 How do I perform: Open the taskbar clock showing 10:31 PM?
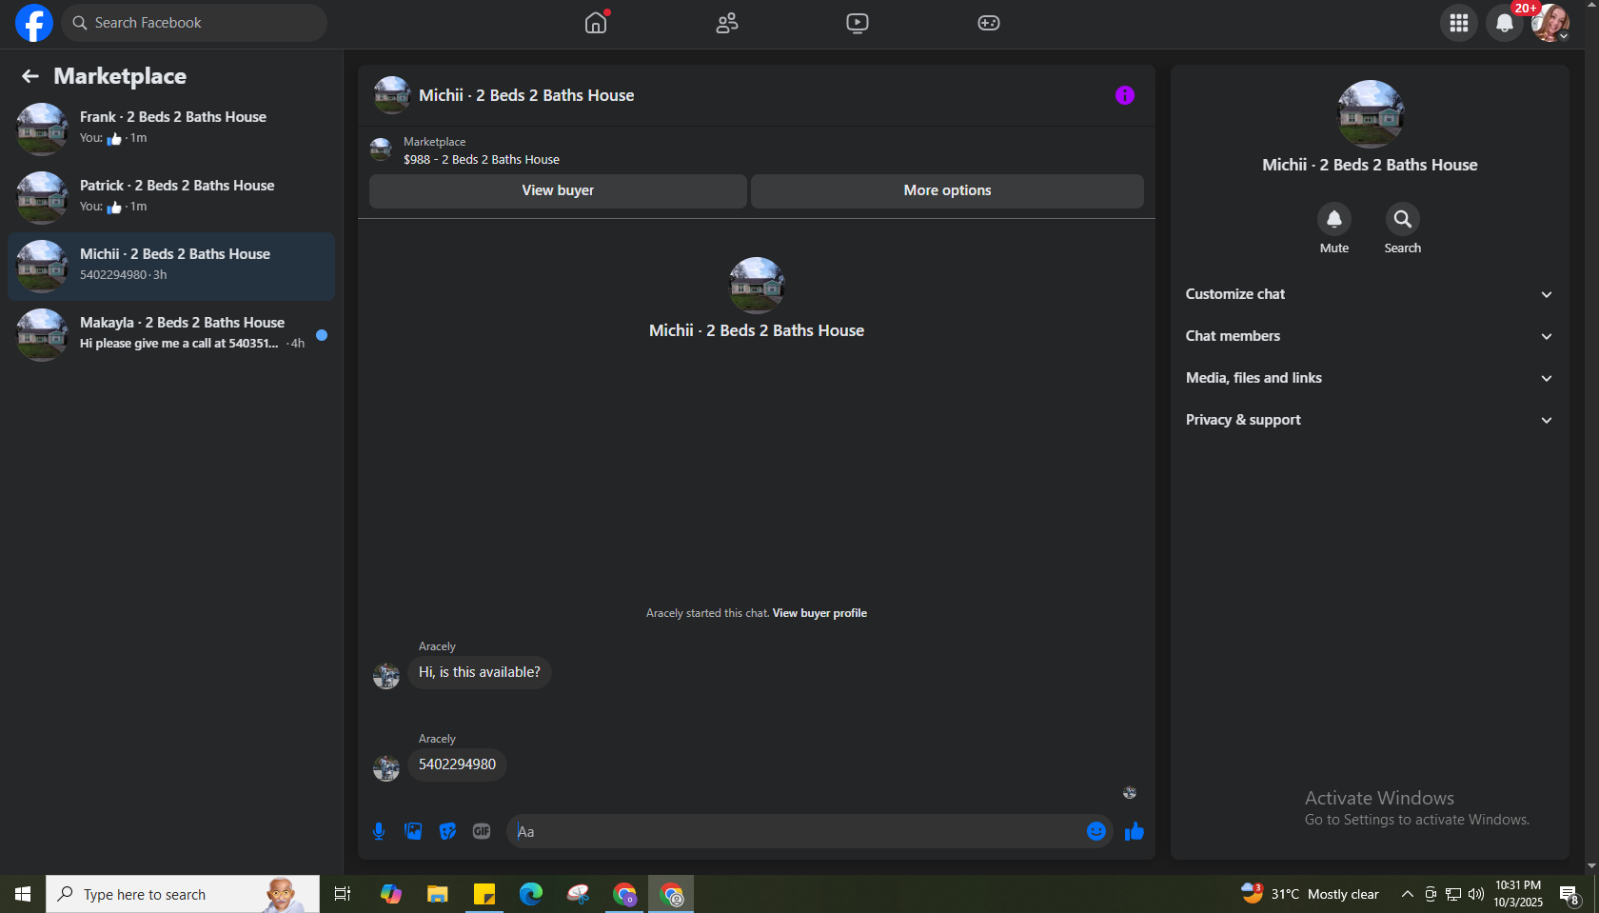1518,894
